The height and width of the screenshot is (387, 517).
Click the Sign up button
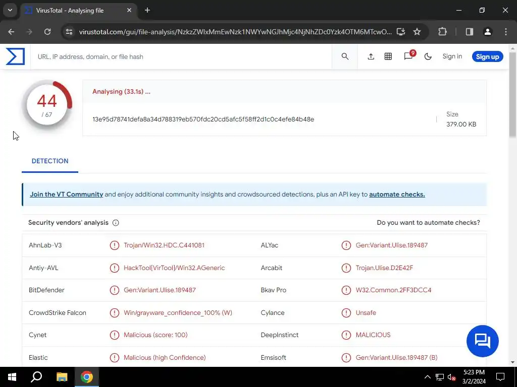tap(487, 56)
